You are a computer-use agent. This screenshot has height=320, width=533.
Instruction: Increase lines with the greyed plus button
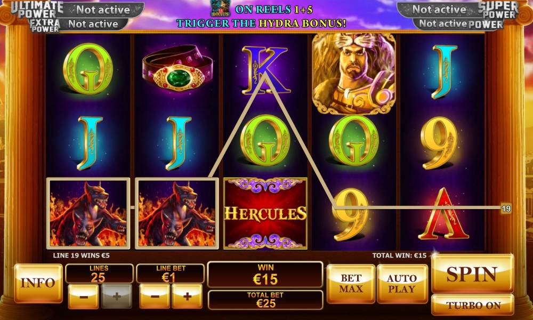coord(117,297)
